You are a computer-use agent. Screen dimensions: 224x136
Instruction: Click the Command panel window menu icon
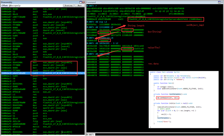click(x=219, y=2)
